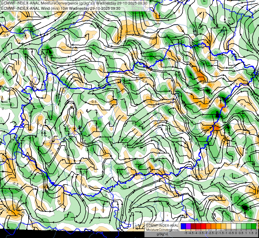The width and height of the screenshot is (259, 238).
Task: Click the 2 tick label ending the legend scale
Action: pyautogui.click(x=256, y=233)
